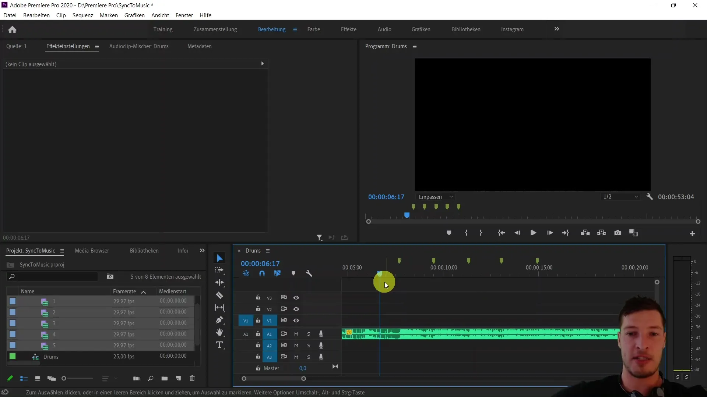Viewport: 707px width, 397px height.
Task: Delete selected items with trash icon
Action: coord(192,378)
